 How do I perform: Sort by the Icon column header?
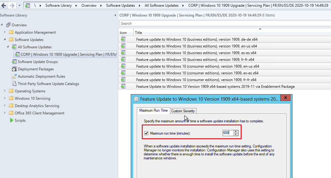(126, 33)
